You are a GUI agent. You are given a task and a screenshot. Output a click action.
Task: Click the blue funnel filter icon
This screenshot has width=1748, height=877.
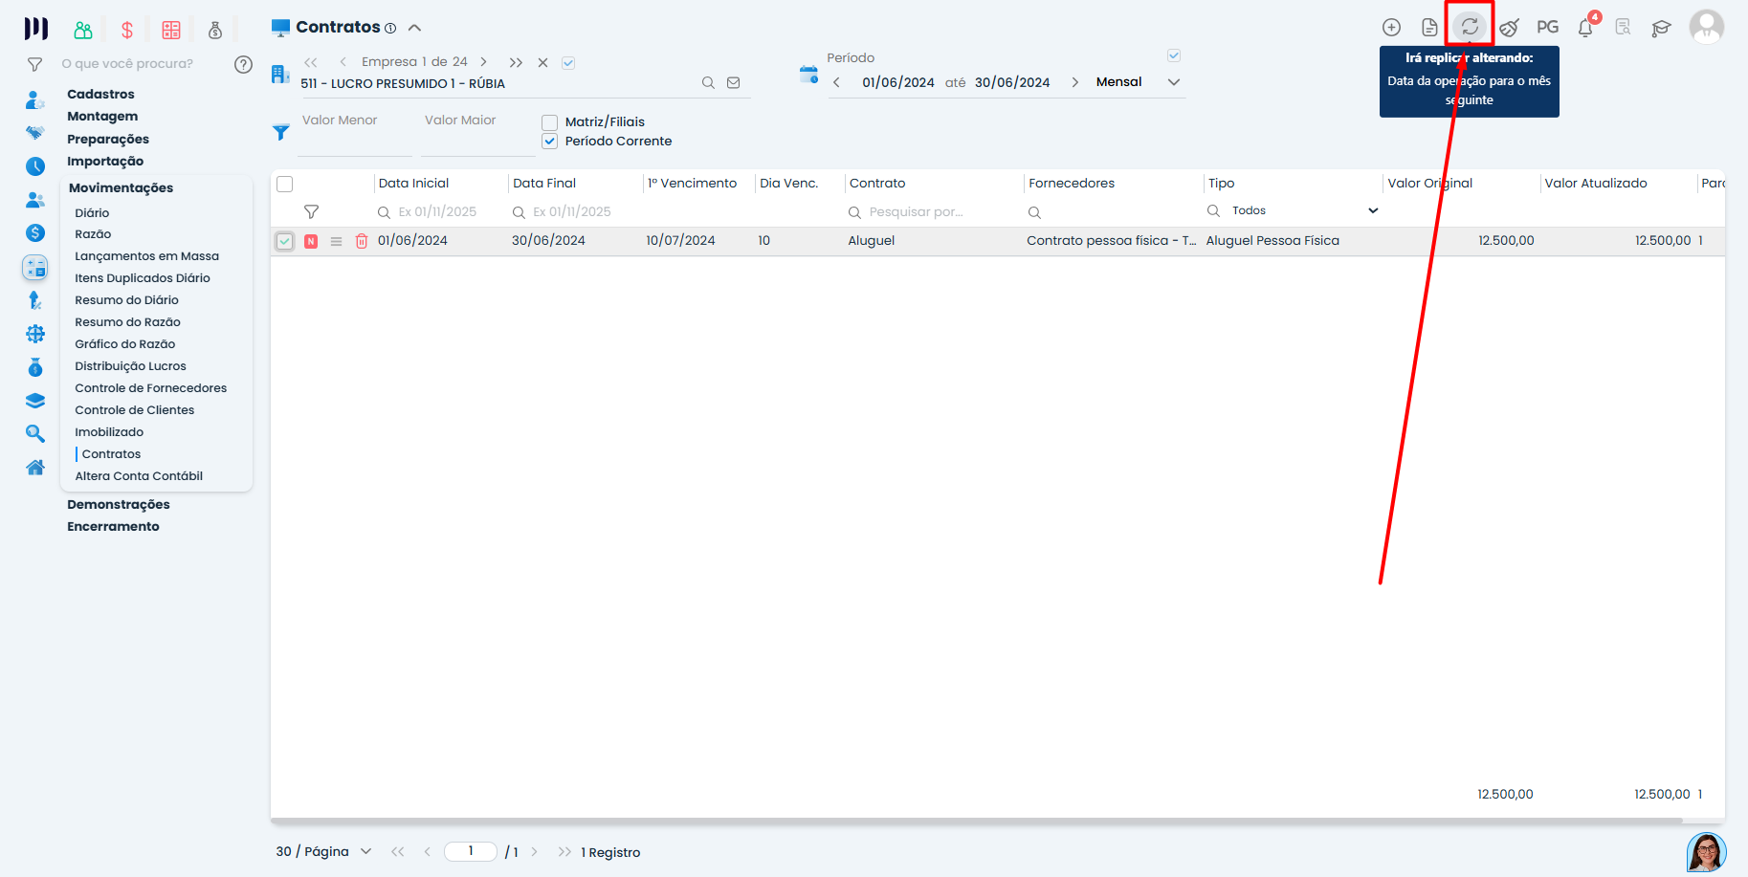[x=281, y=133]
